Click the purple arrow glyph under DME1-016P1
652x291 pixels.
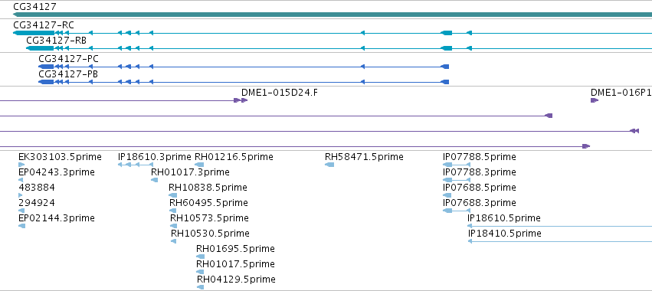pyautogui.click(x=595, y=100)
